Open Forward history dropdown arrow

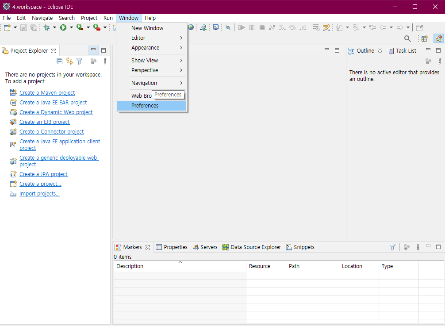pyautogui.click(x=408, y=27)
